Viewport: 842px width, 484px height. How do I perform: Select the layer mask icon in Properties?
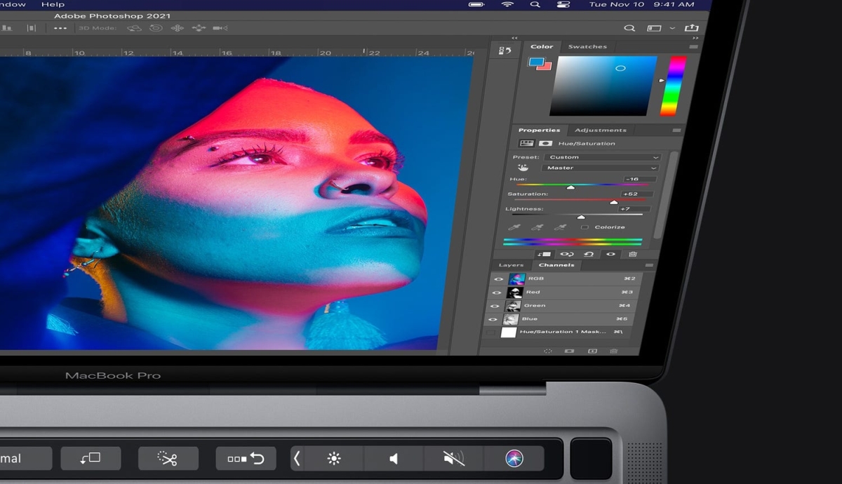[545, 143]
